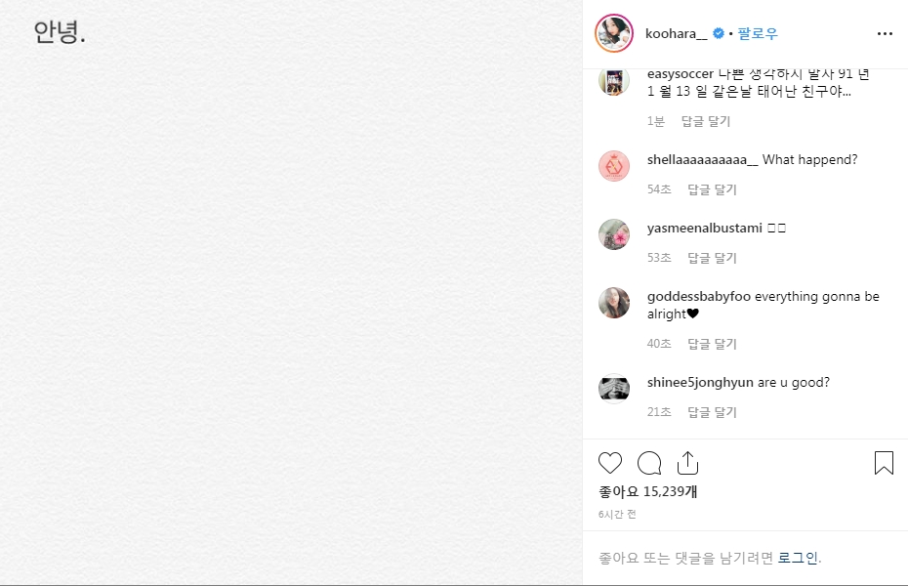
Task: Open shellaaaaaaaaaa__ pink avatar icon
Action: [614, 166]
